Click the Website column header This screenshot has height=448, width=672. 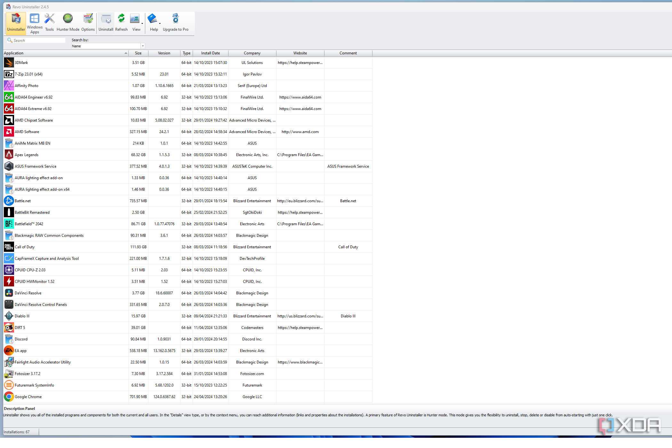300,53
